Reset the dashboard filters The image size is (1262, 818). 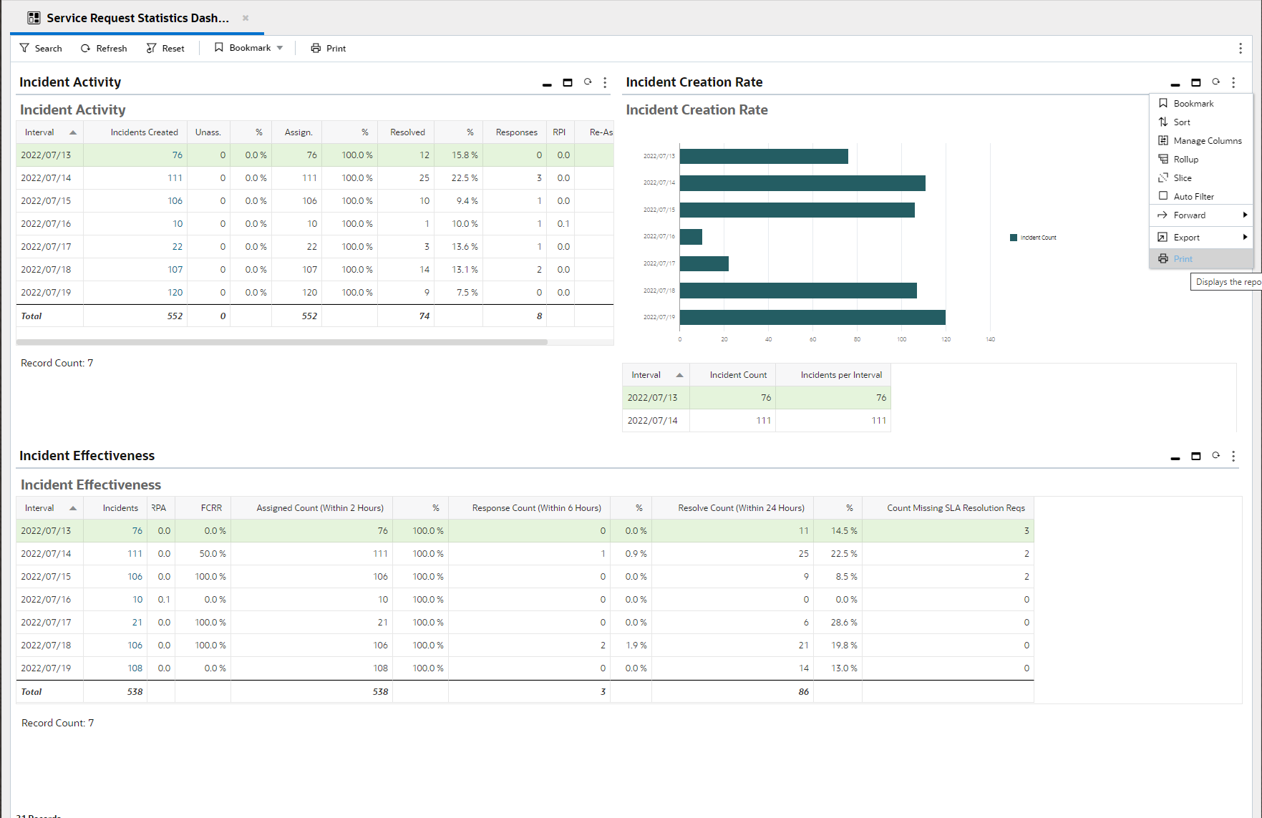coord(165,48)
